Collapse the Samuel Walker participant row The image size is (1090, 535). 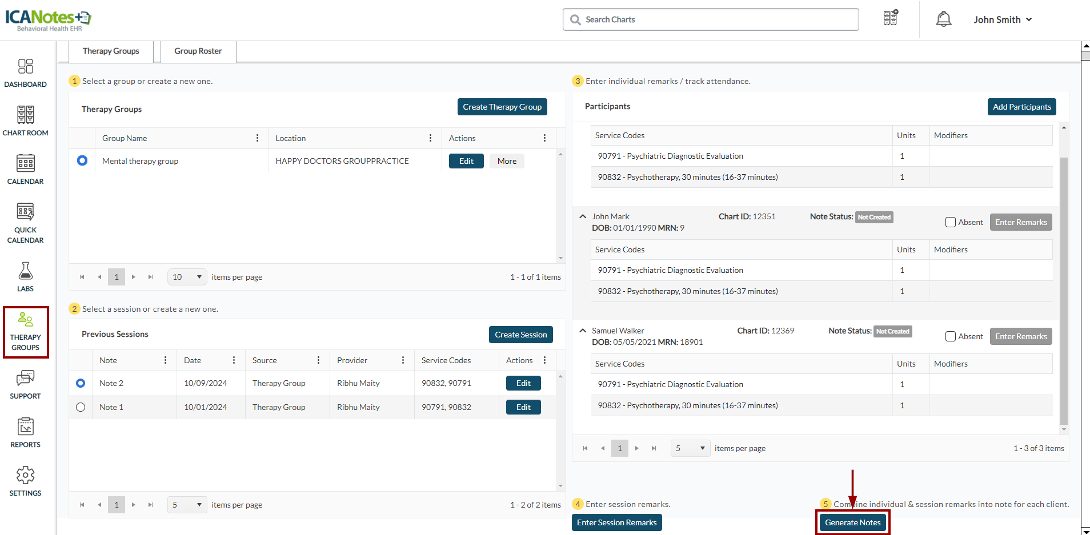[583, 331]
